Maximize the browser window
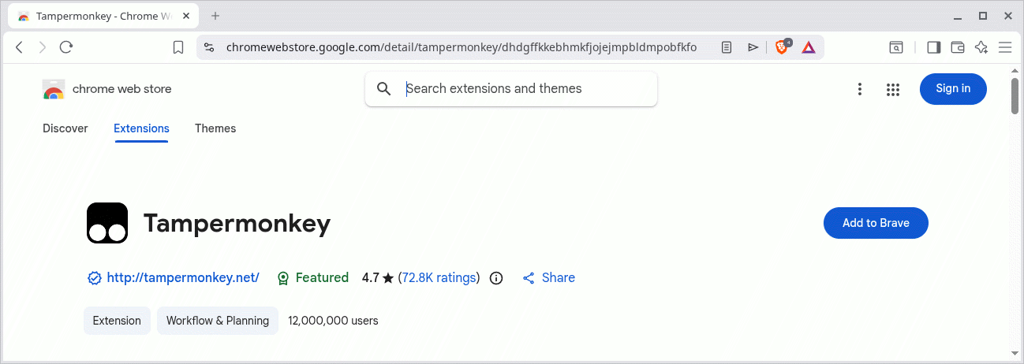This screenshot has height=364, width=1024. [x=982, y=16]
